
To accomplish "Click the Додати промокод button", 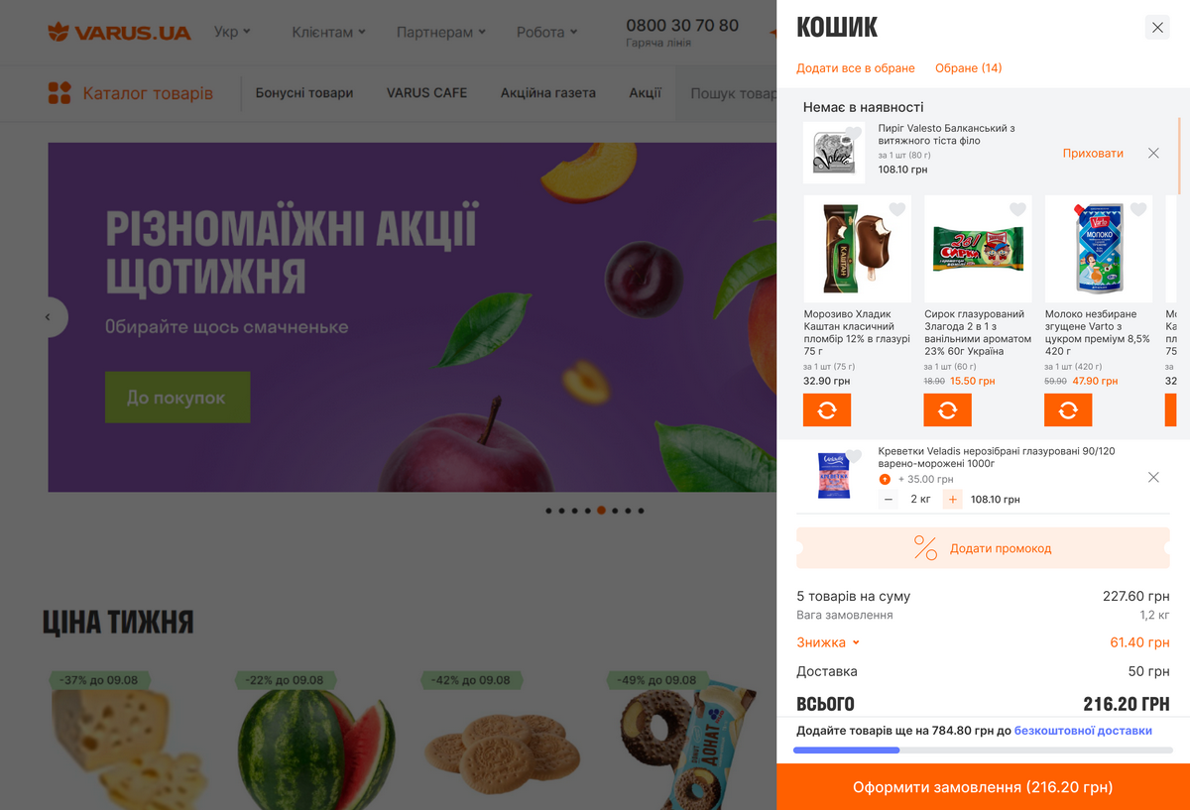I will [983, 548].
